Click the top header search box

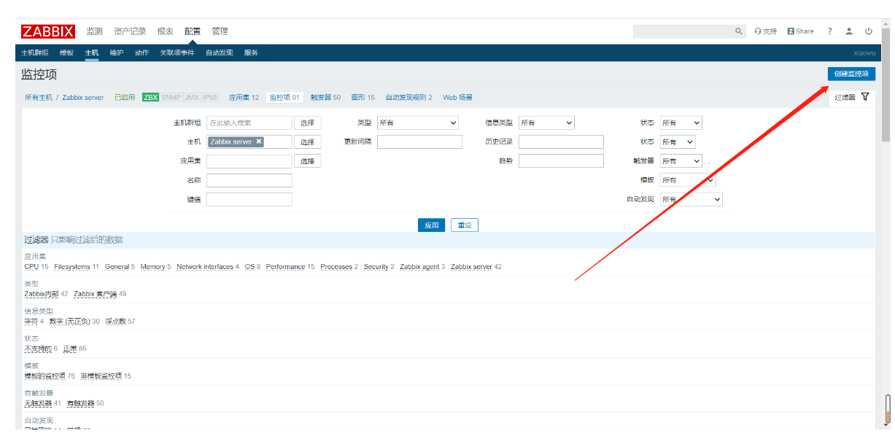click(683, 31)
